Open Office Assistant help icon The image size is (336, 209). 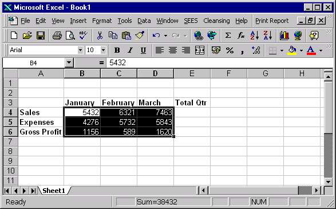pyautogui.click(x=314, y=36)
